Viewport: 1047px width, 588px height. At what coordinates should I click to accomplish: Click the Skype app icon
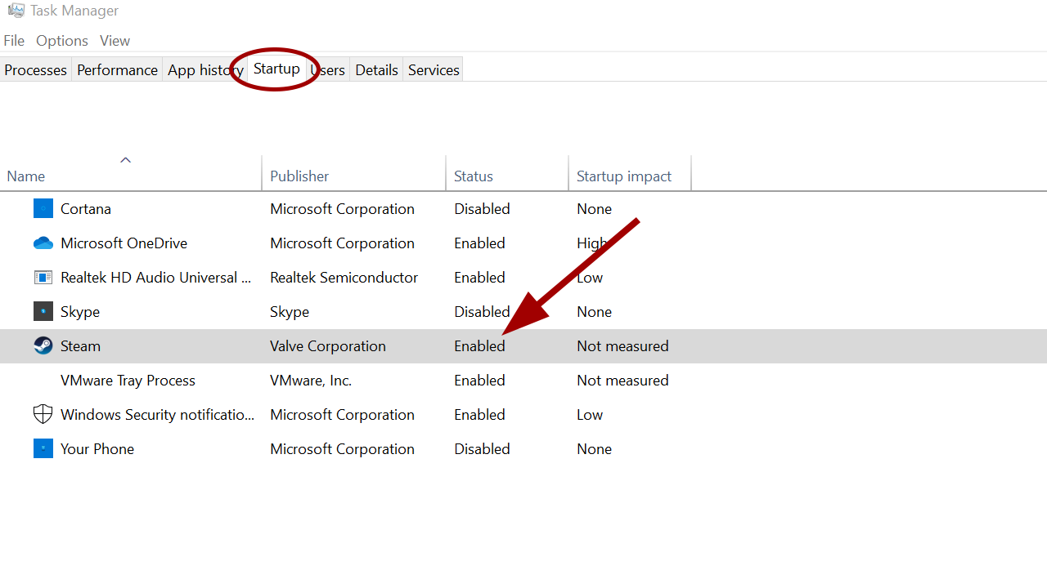pyautogui.click(x=43, y=312)
